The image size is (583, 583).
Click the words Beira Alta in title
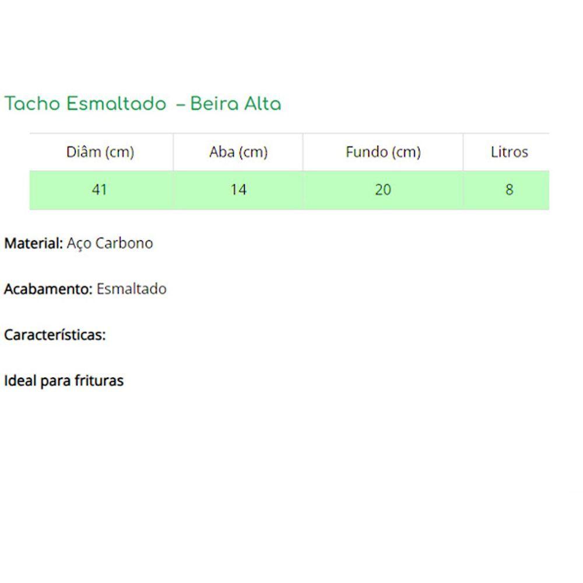(x=236, y=103)
